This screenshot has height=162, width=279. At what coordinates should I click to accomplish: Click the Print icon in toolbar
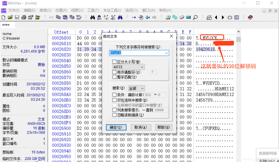[24, 17]
